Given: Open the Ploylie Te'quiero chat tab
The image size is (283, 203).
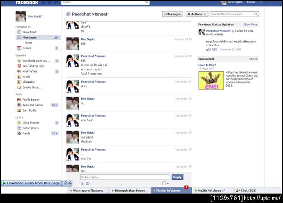Looking at the screenshot, I should coord(172,190).
